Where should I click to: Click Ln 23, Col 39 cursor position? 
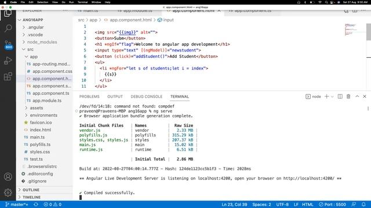(234, 205)
